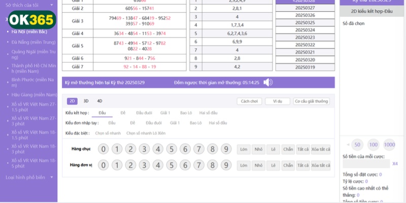Viewport: 406px width, 203px height.
Task: Pick number 7 in Hàng đơn vị row
Action: click(x=199, y=165)
